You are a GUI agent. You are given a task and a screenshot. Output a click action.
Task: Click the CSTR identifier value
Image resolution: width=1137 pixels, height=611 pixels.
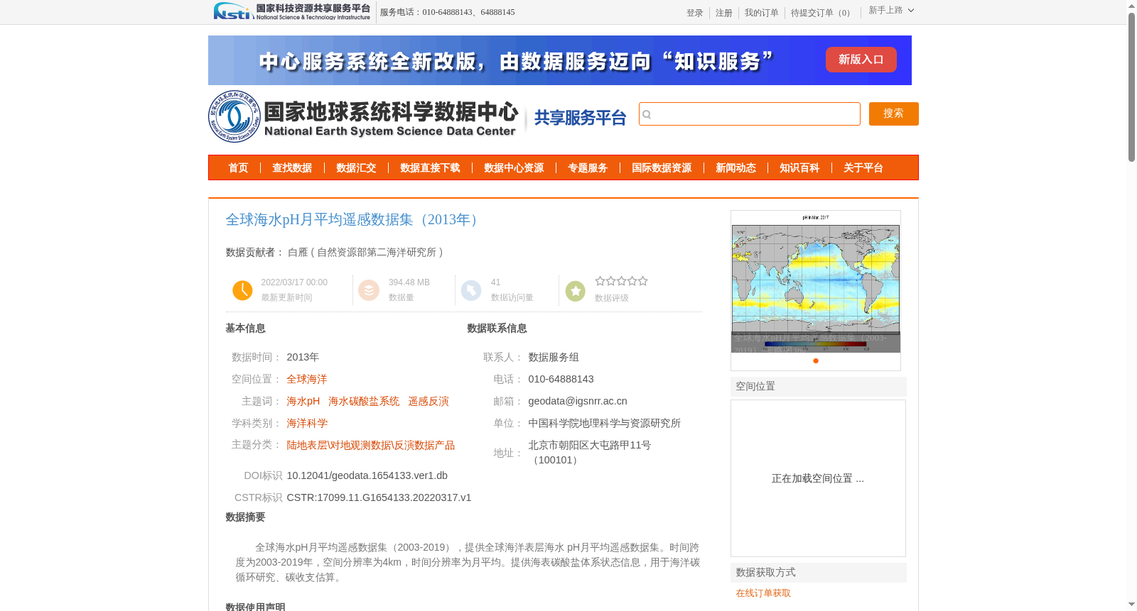click(379, 498)
